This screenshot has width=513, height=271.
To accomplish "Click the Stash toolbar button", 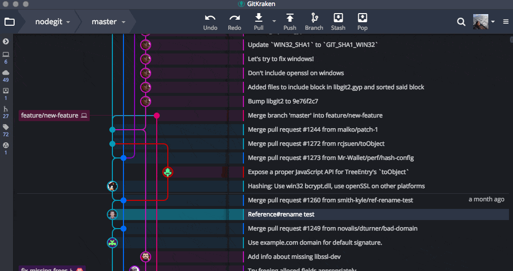I will 338,22.
